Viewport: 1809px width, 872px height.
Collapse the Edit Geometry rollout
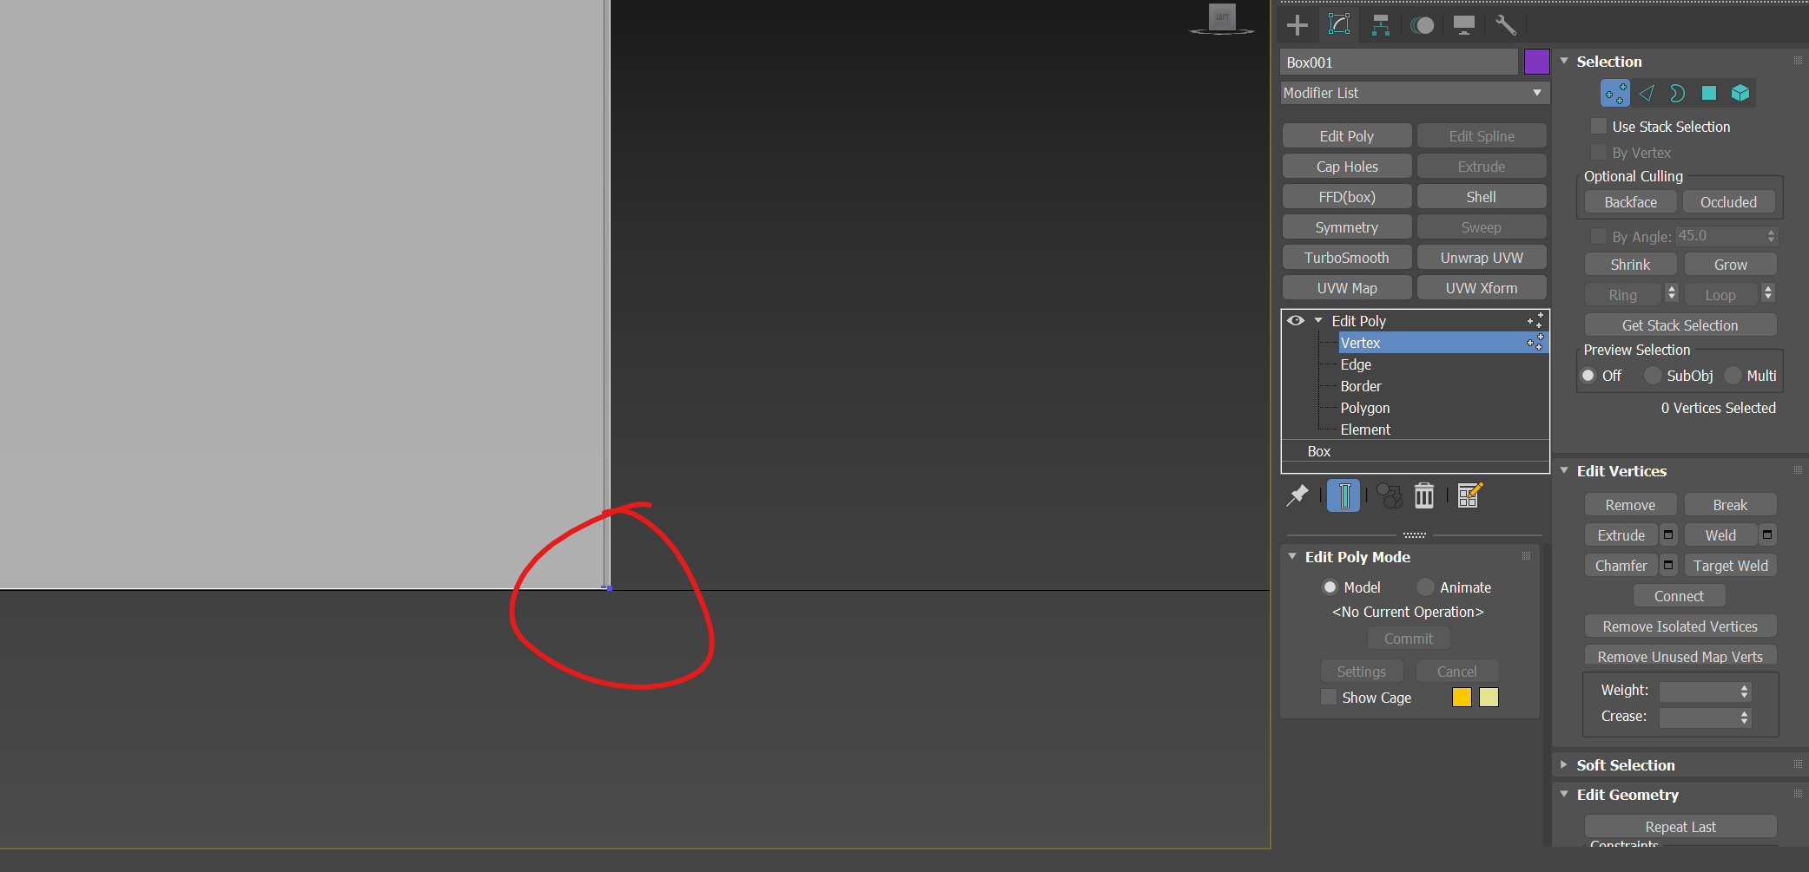click(1564, 795)
